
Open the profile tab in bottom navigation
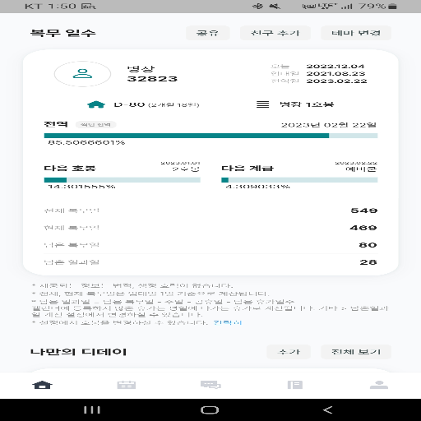click(x=379, y=385)
